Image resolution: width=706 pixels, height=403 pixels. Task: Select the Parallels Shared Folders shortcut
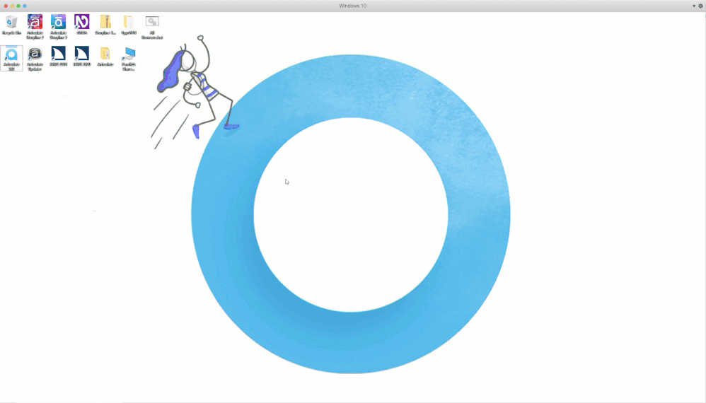click(129, 59)
